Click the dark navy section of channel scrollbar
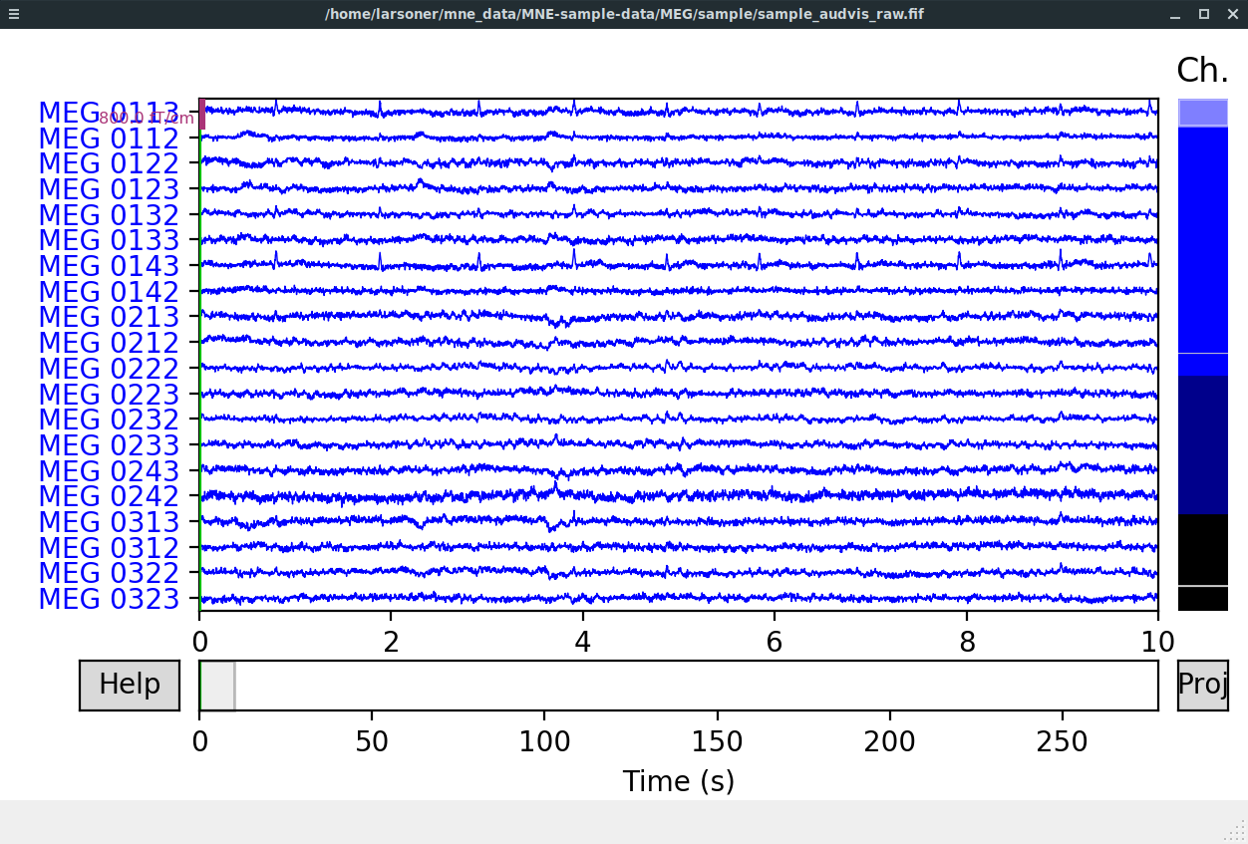 pyautogui.click(x=1203, y=444)
